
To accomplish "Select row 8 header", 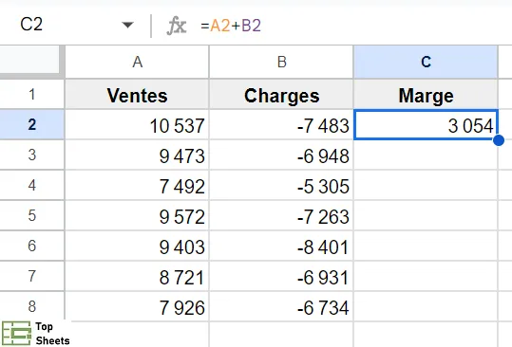I will click(x=31, y=306).
